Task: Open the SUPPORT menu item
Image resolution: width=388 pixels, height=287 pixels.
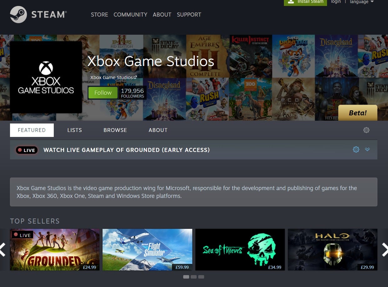Action: [x=189, y=15]
